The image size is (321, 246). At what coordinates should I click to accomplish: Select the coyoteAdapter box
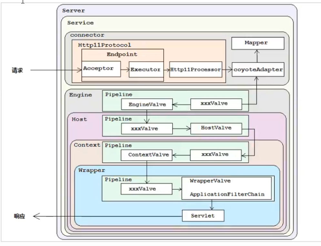(x=258, y=69)
